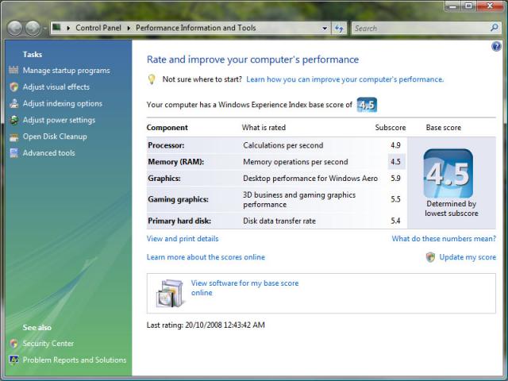508x381 pixels.
Task: Click the Component column header
Action: point(167,127)
